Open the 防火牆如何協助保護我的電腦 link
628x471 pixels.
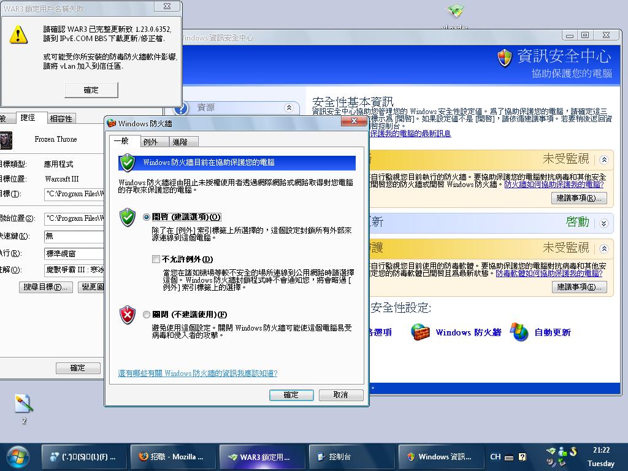click(x=554, y=184)
